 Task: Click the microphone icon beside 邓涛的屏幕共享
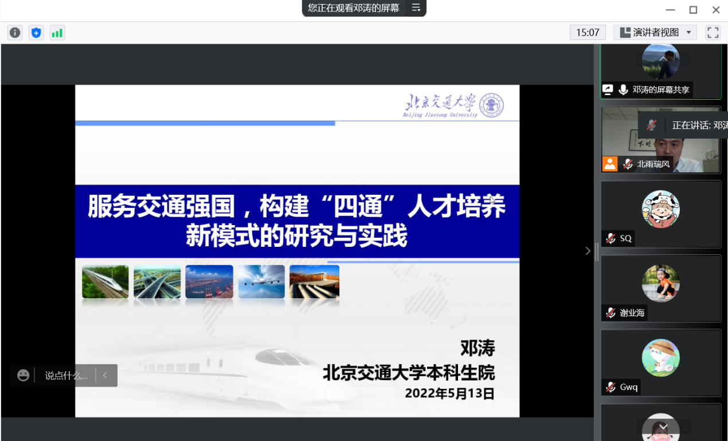(623, 90)
